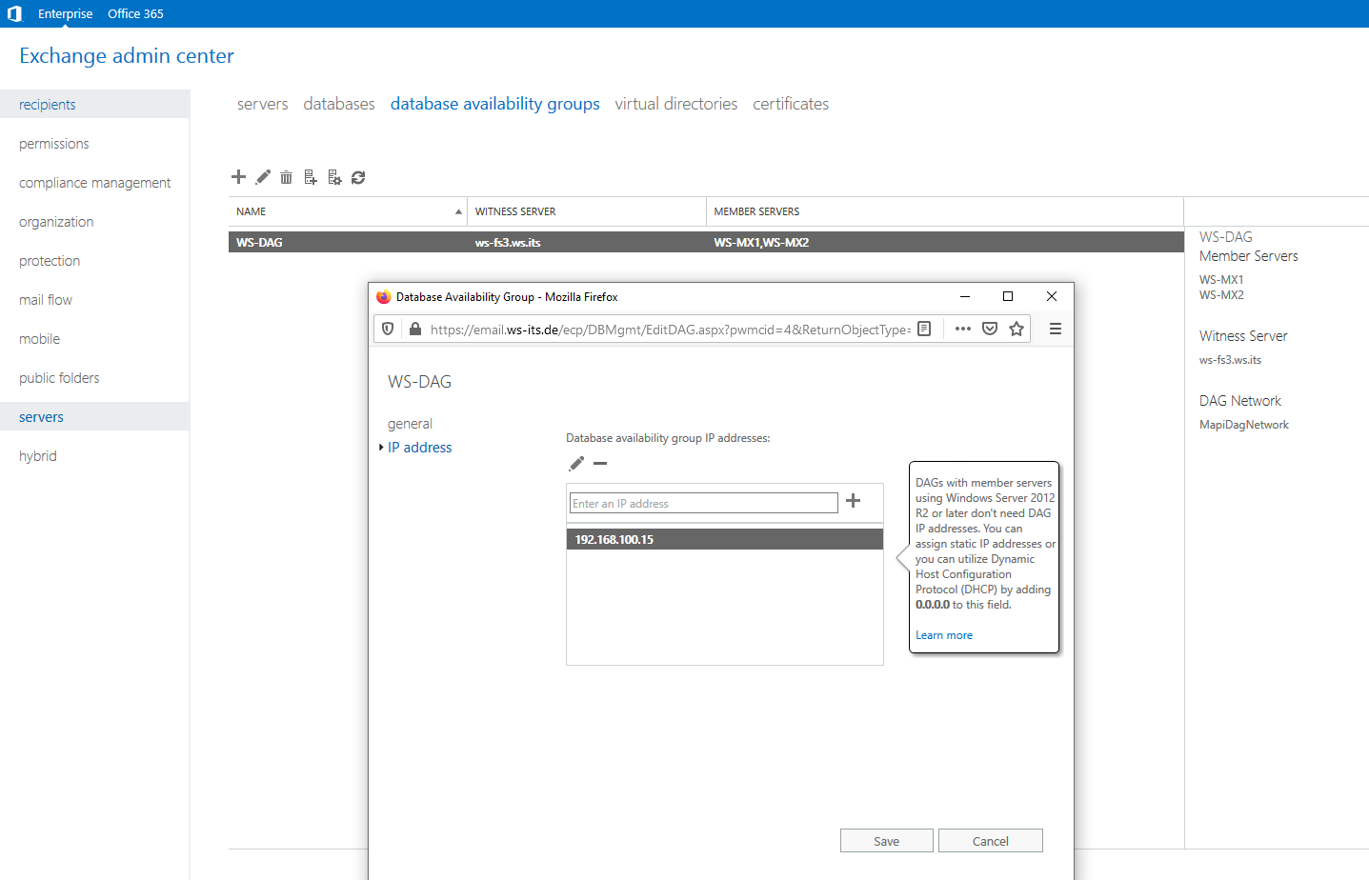Click the Office logo icon in the header
Viewport: 1369px width, 880px height.
pyautogui.click(x=14, y=13)
